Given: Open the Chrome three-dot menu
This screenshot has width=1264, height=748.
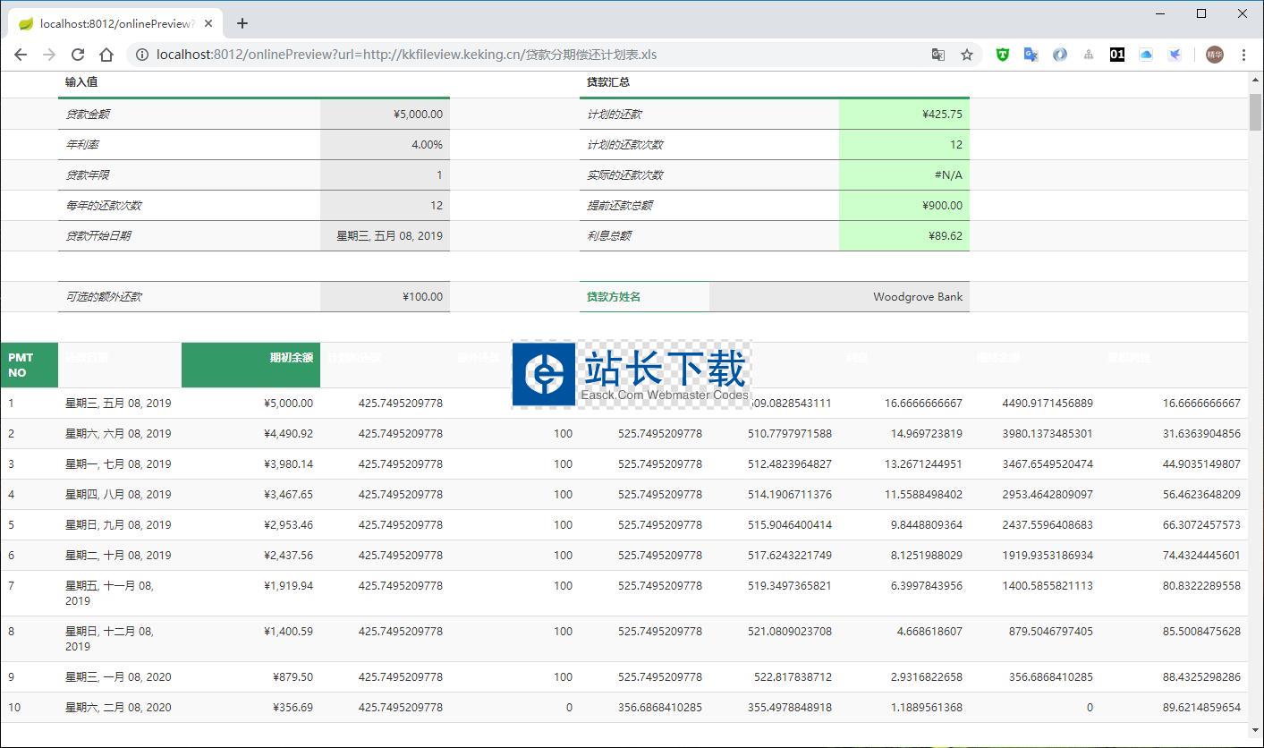Looking at the screenshot, I should tap(1243, 55).
